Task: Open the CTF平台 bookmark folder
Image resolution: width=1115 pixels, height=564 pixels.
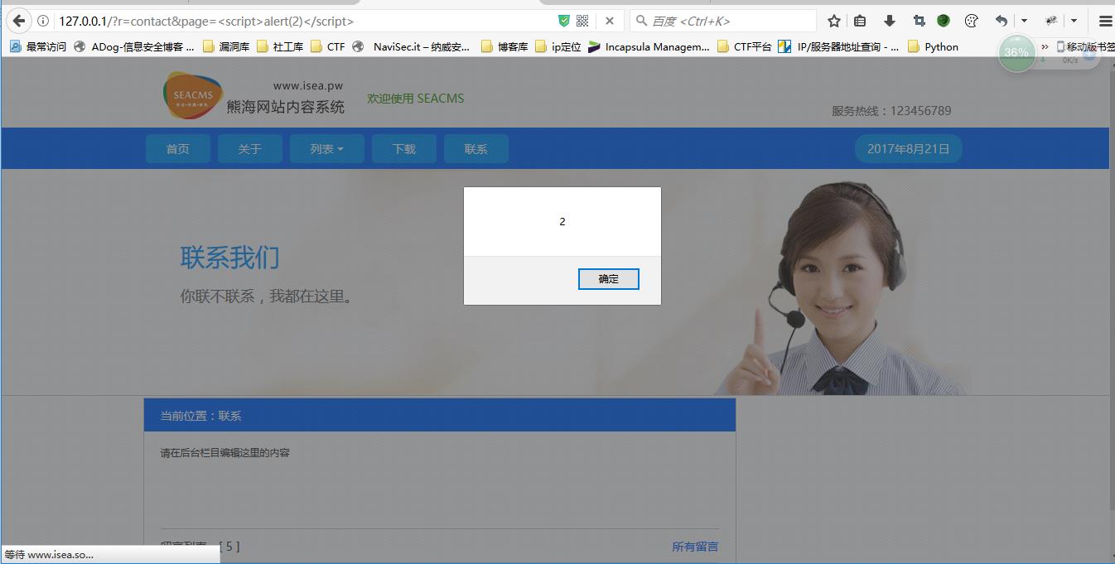Action: (x=744, y=47)
